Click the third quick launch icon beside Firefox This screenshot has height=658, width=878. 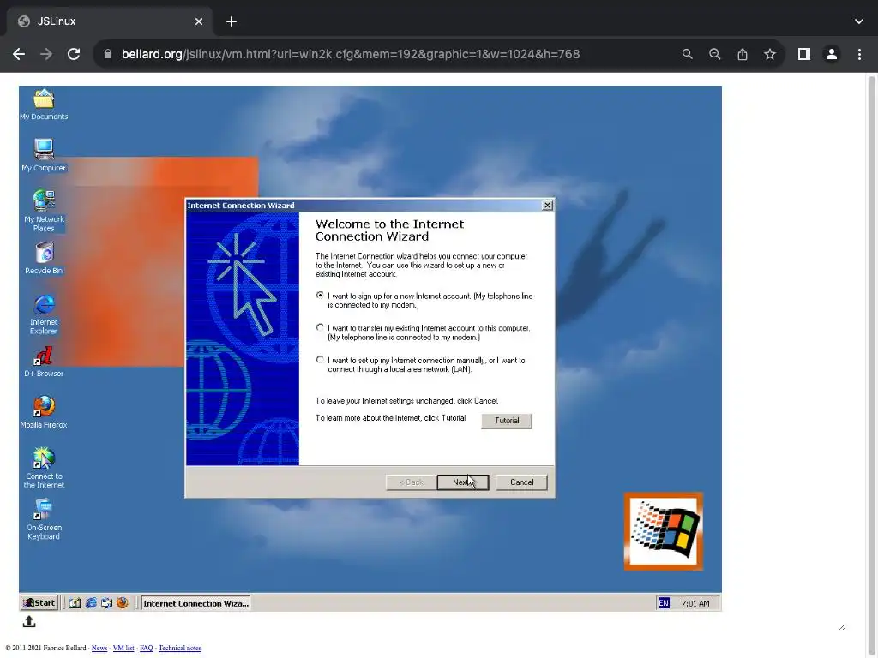pos(106,602)
